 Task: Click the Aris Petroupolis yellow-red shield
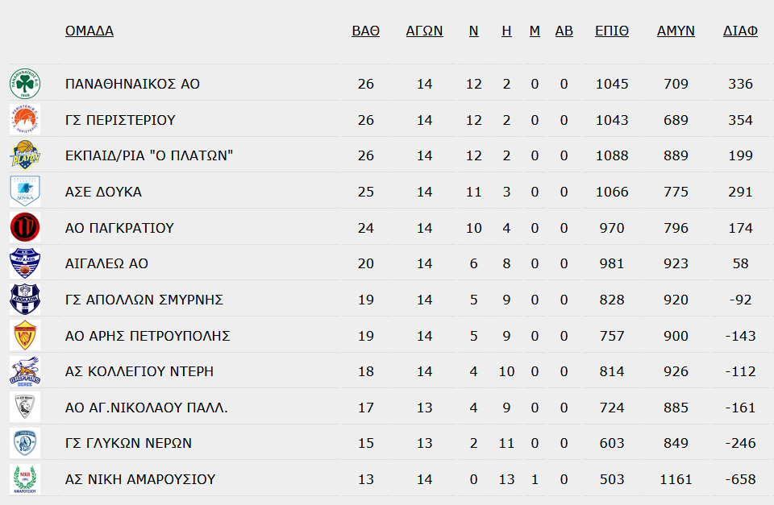(x=25, y=335)
